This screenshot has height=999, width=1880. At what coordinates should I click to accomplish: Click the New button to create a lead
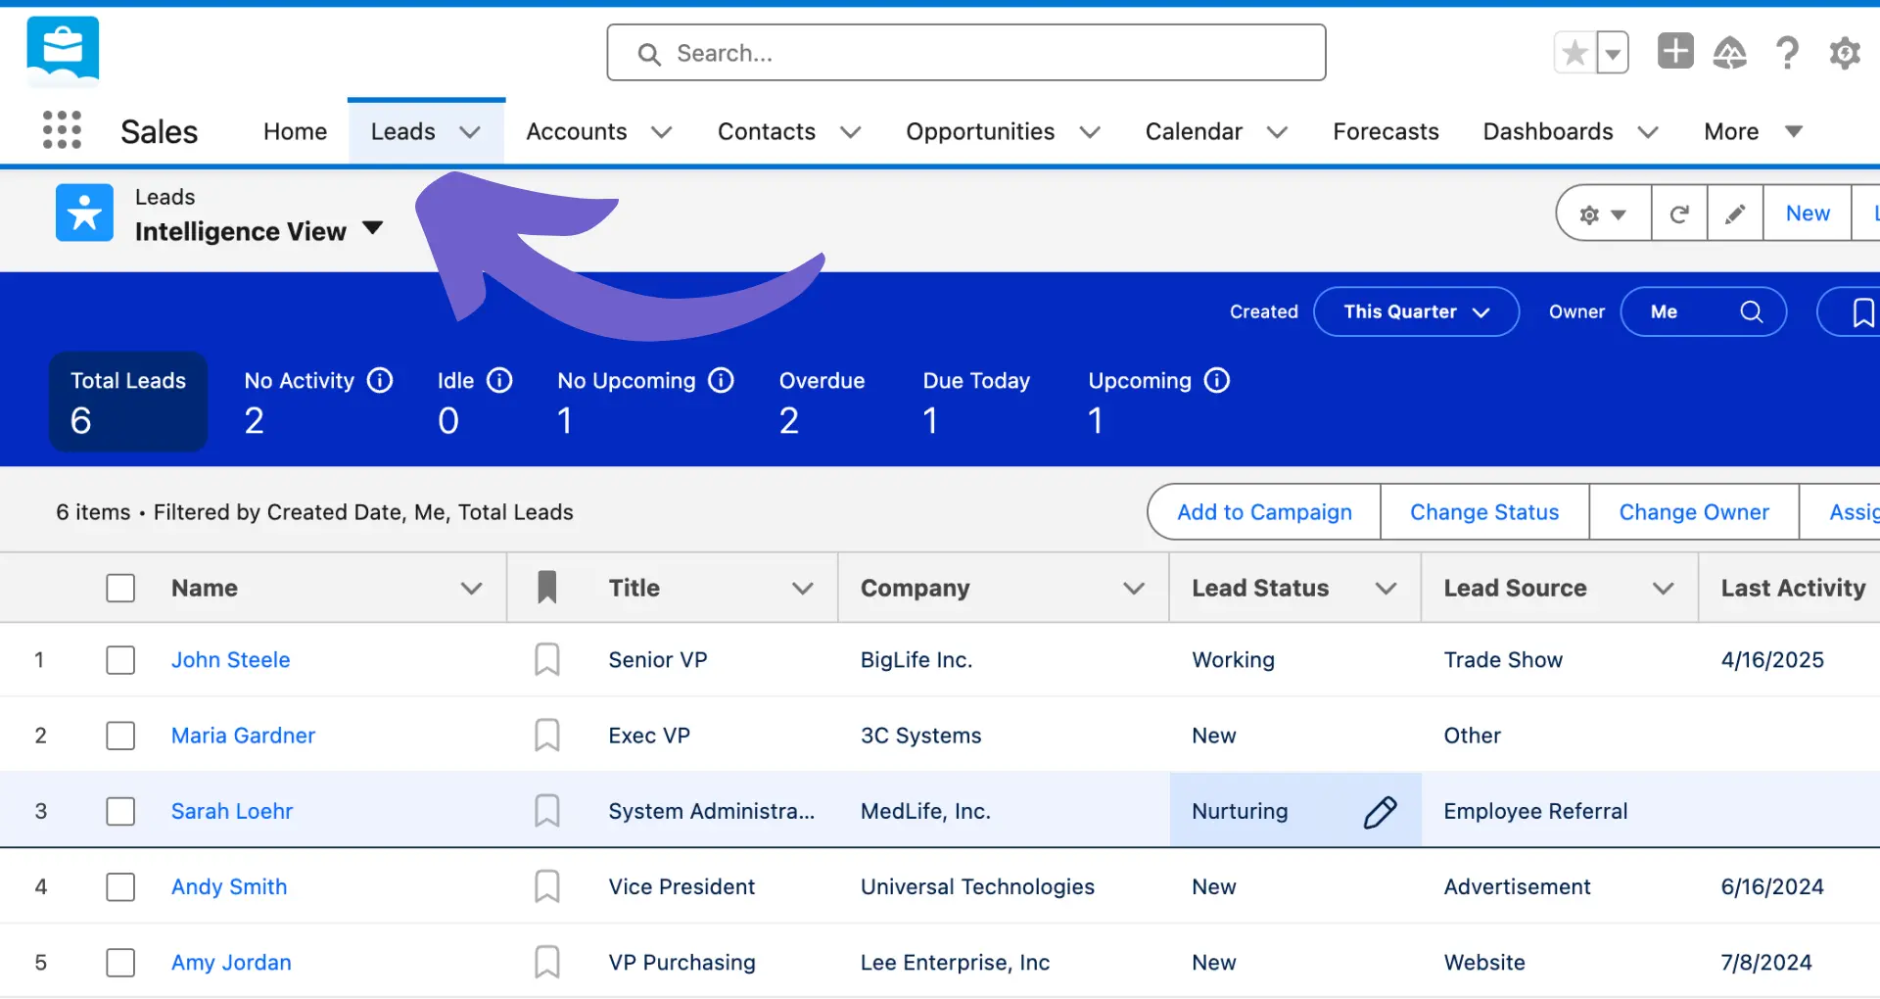(x=1807, y=213)
